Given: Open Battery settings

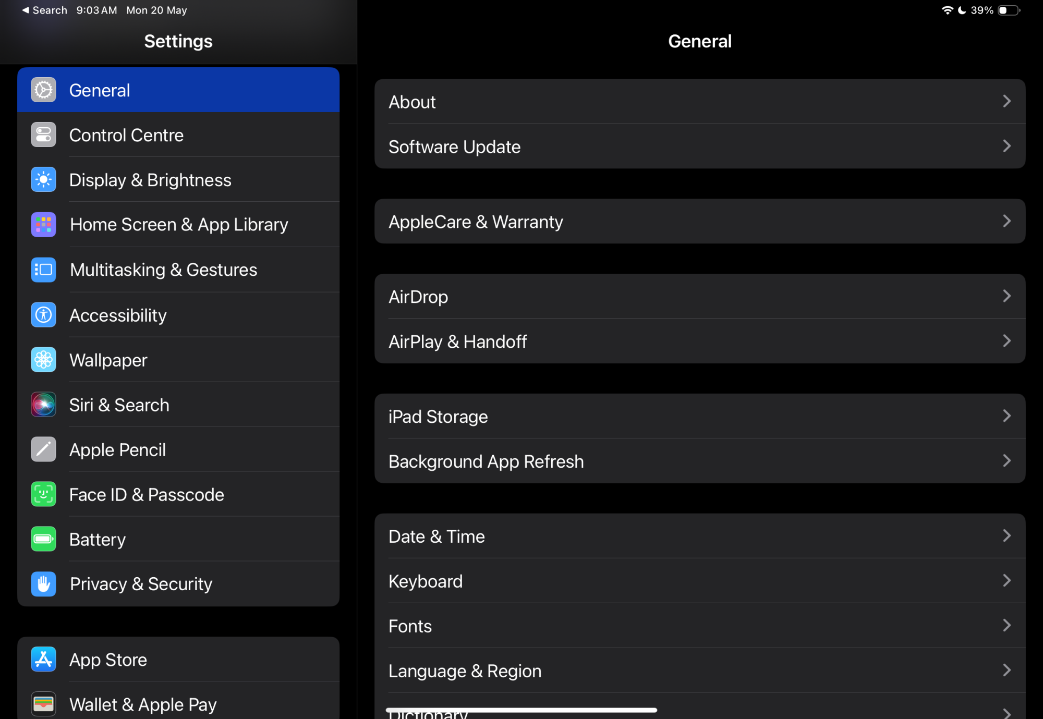Looking at the screenshot, I should 178,539.
